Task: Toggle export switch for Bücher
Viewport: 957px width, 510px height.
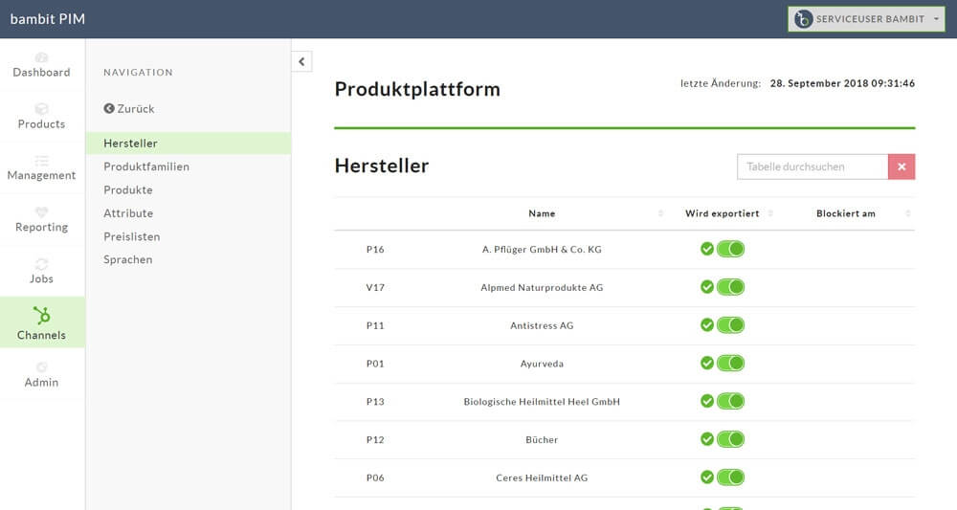Action: tap(730, 439)
